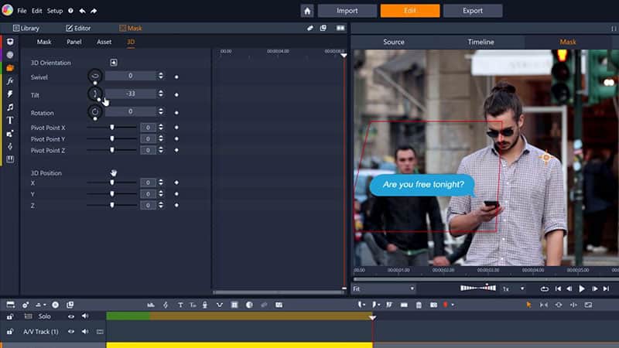Viewport: 619px width, 348px height.
Task: Toggle Solo track visibility eye
Action: (71, 316)
